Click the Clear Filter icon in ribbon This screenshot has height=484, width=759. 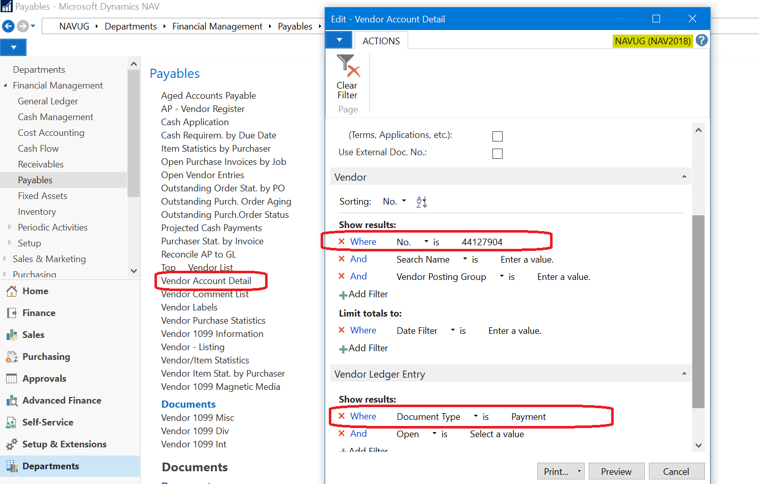[x=348, y=66]
